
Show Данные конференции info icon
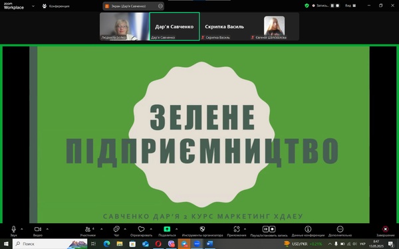tap(308, 229)
